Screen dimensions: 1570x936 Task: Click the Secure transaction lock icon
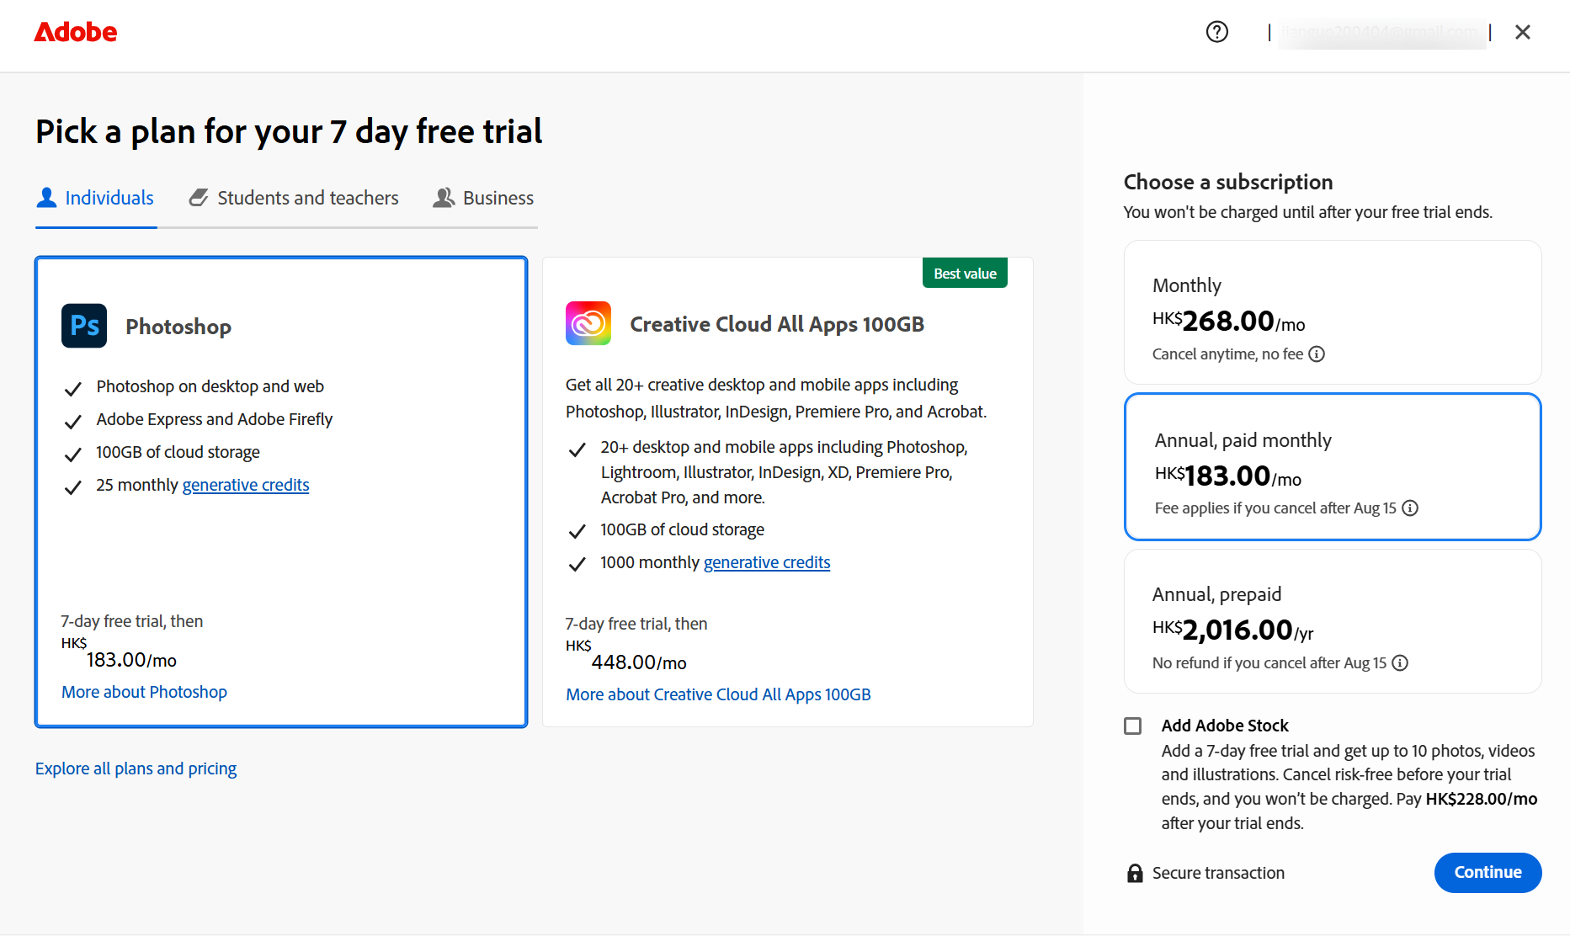tap(1135, 873)
